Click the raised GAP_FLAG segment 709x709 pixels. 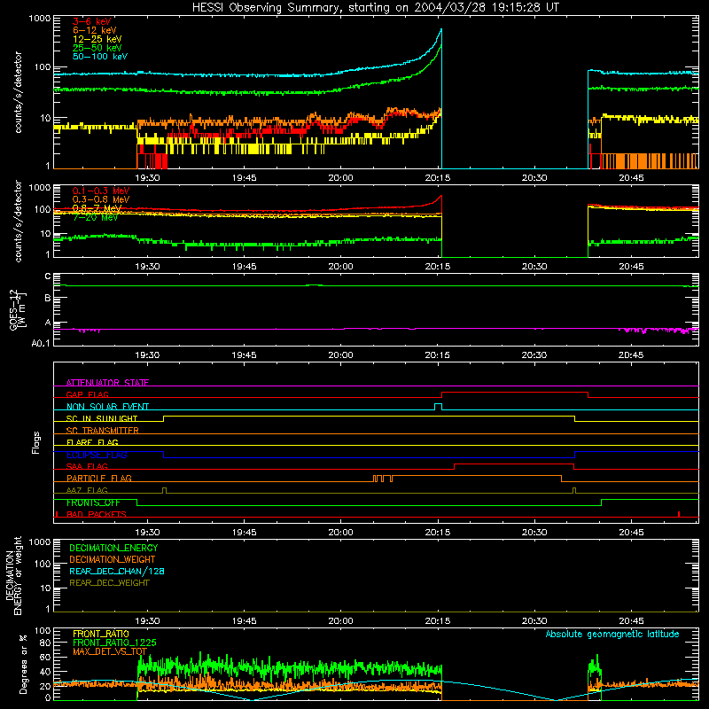coord(515,393)
